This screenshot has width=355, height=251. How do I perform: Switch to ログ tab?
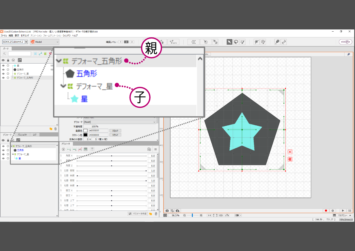pyautogui.click(x=34, y=135)
